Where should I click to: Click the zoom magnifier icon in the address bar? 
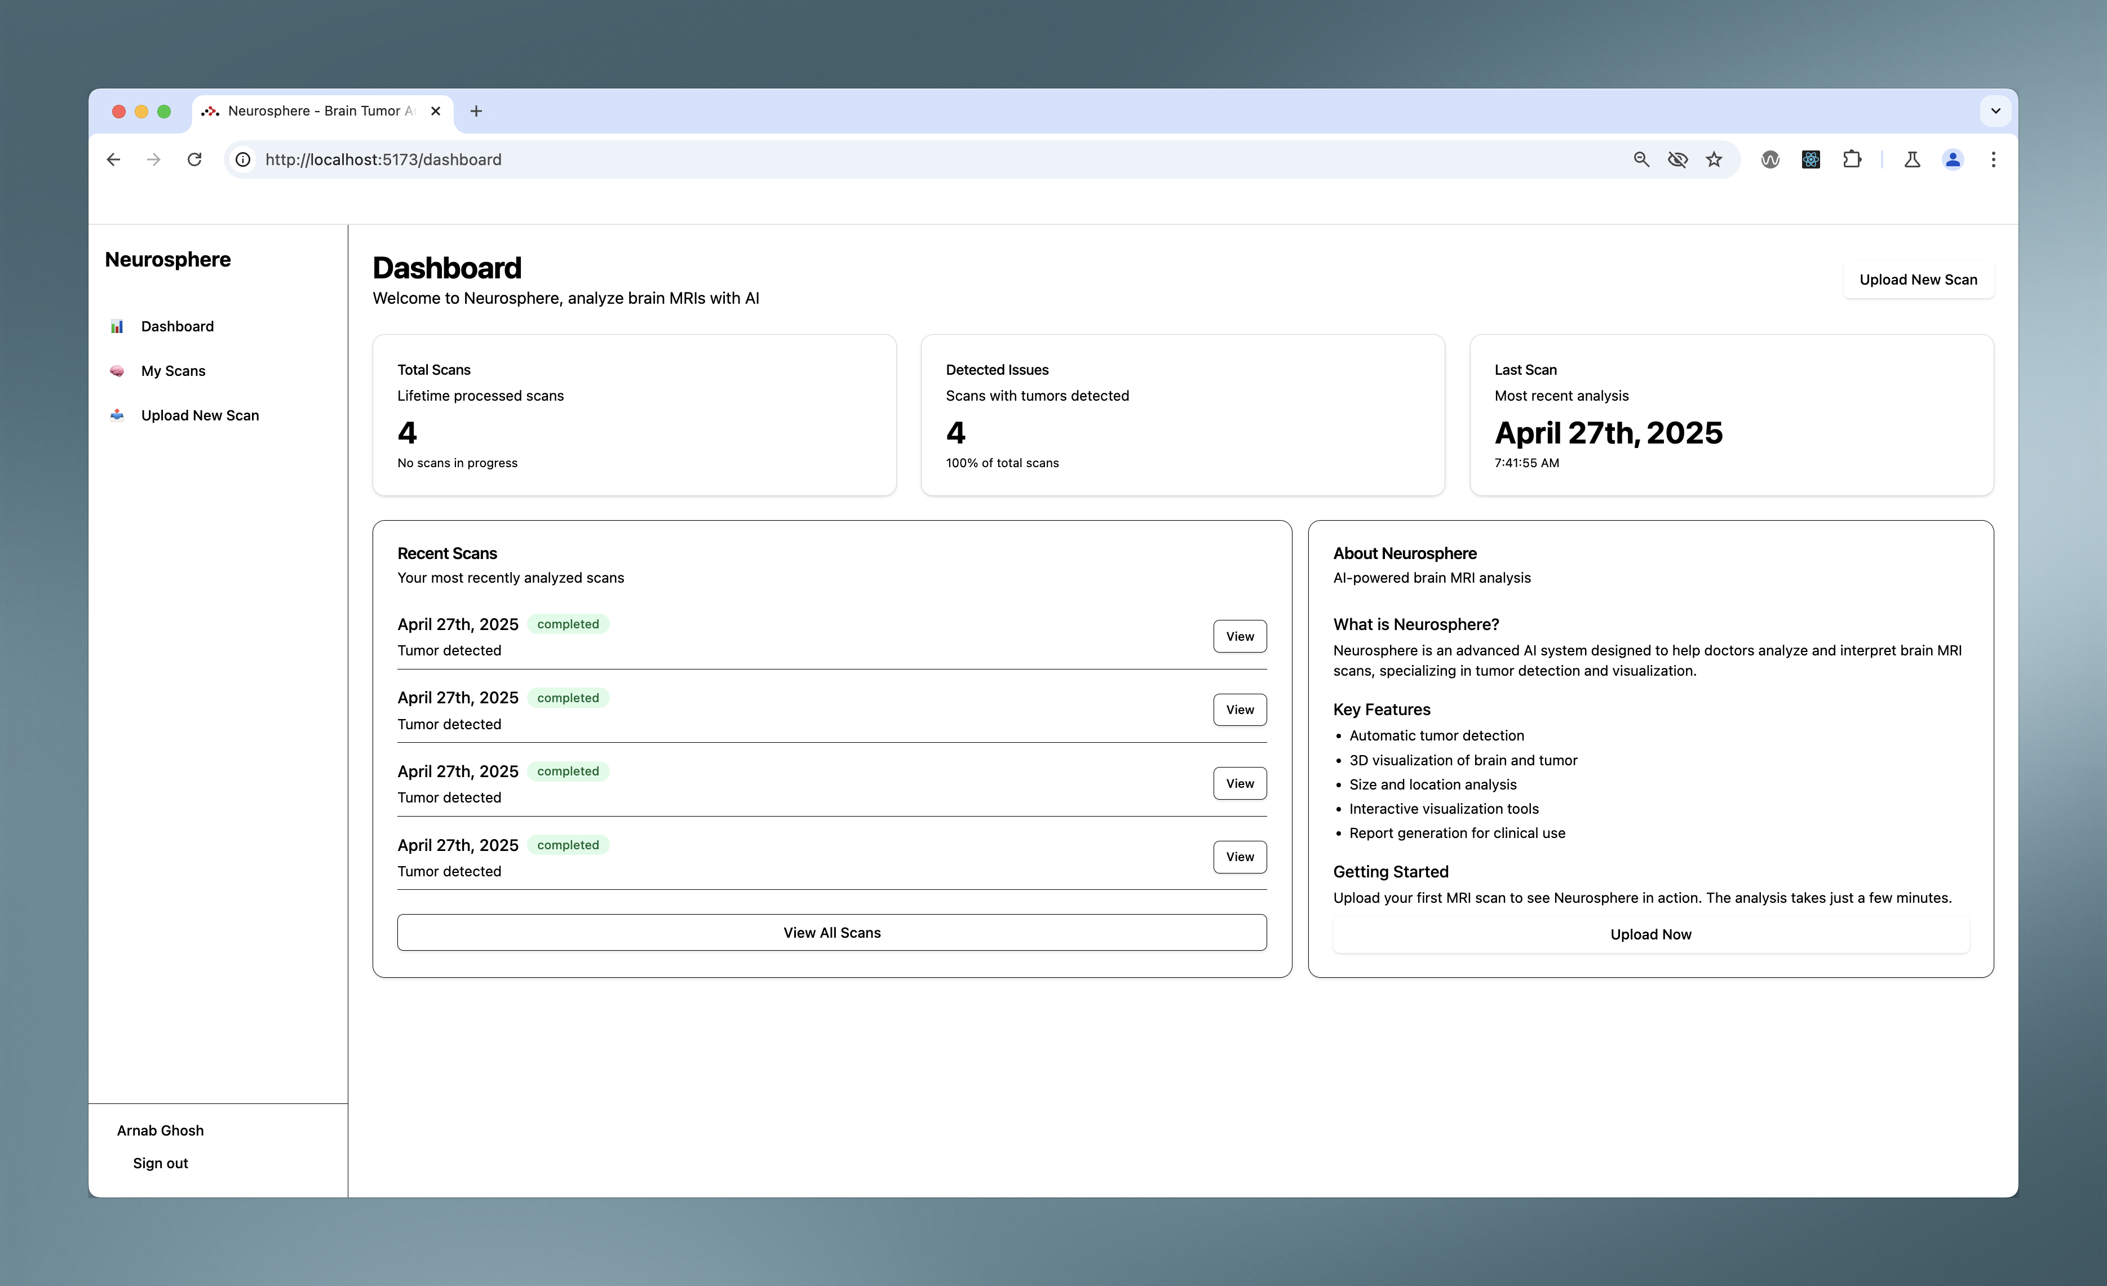[1641, 160]
